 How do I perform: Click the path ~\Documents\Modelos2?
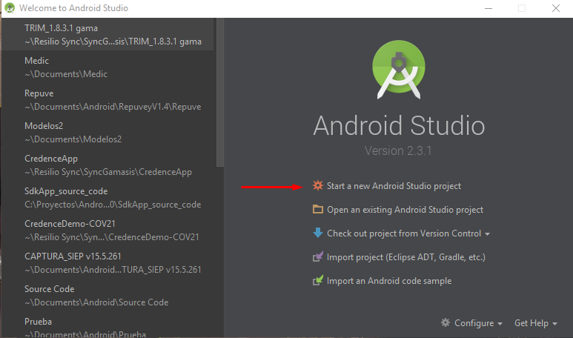tap(73, 139)
